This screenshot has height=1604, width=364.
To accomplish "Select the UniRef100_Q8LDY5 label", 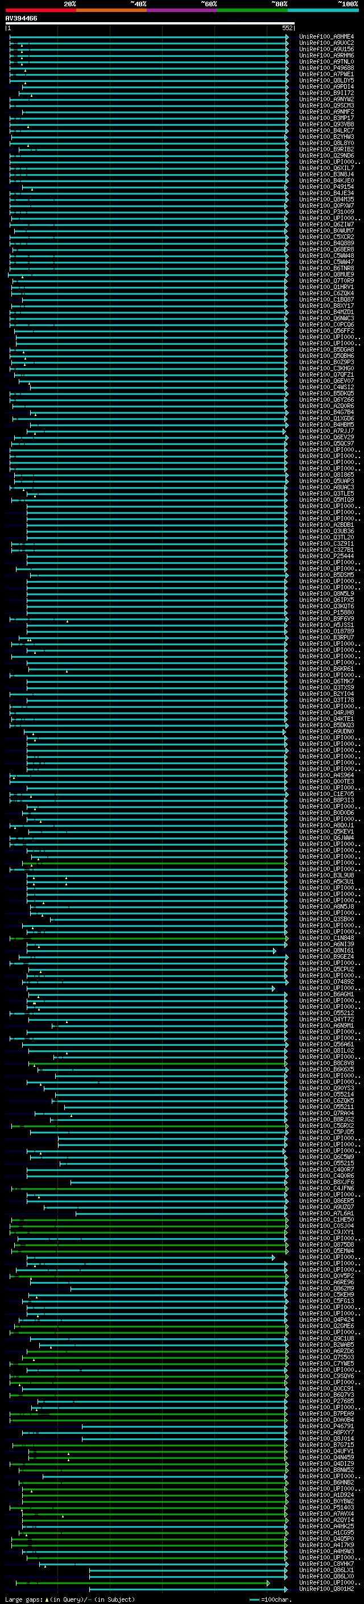I will pyautogui.click(x=326, y=80).
